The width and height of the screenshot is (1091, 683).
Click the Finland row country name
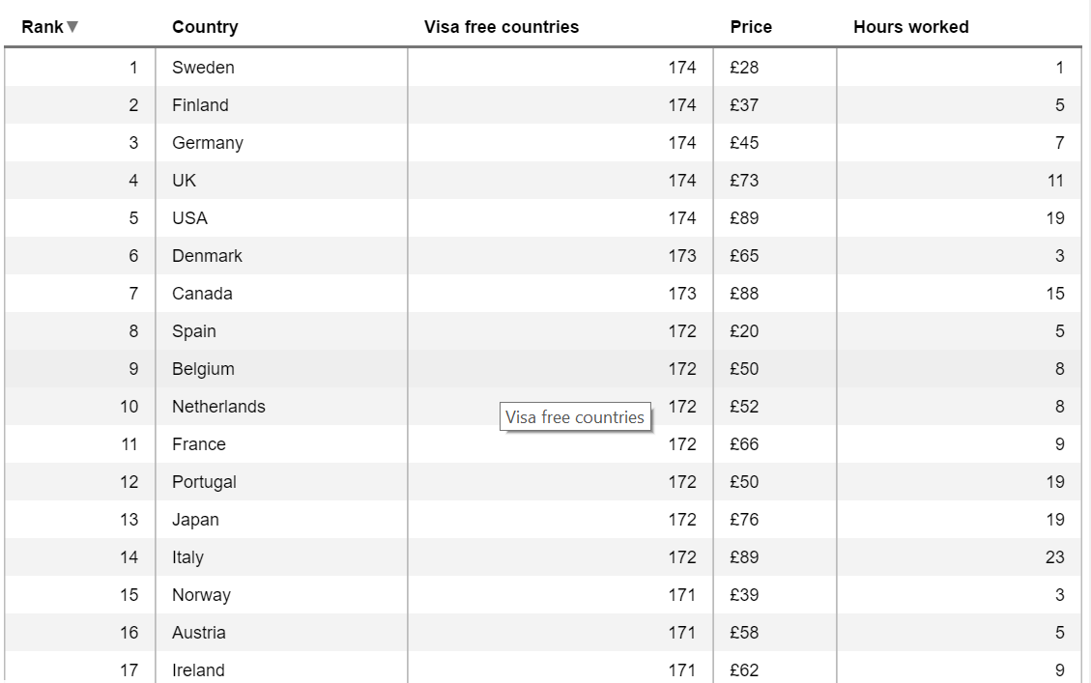(x=200, y=105)
